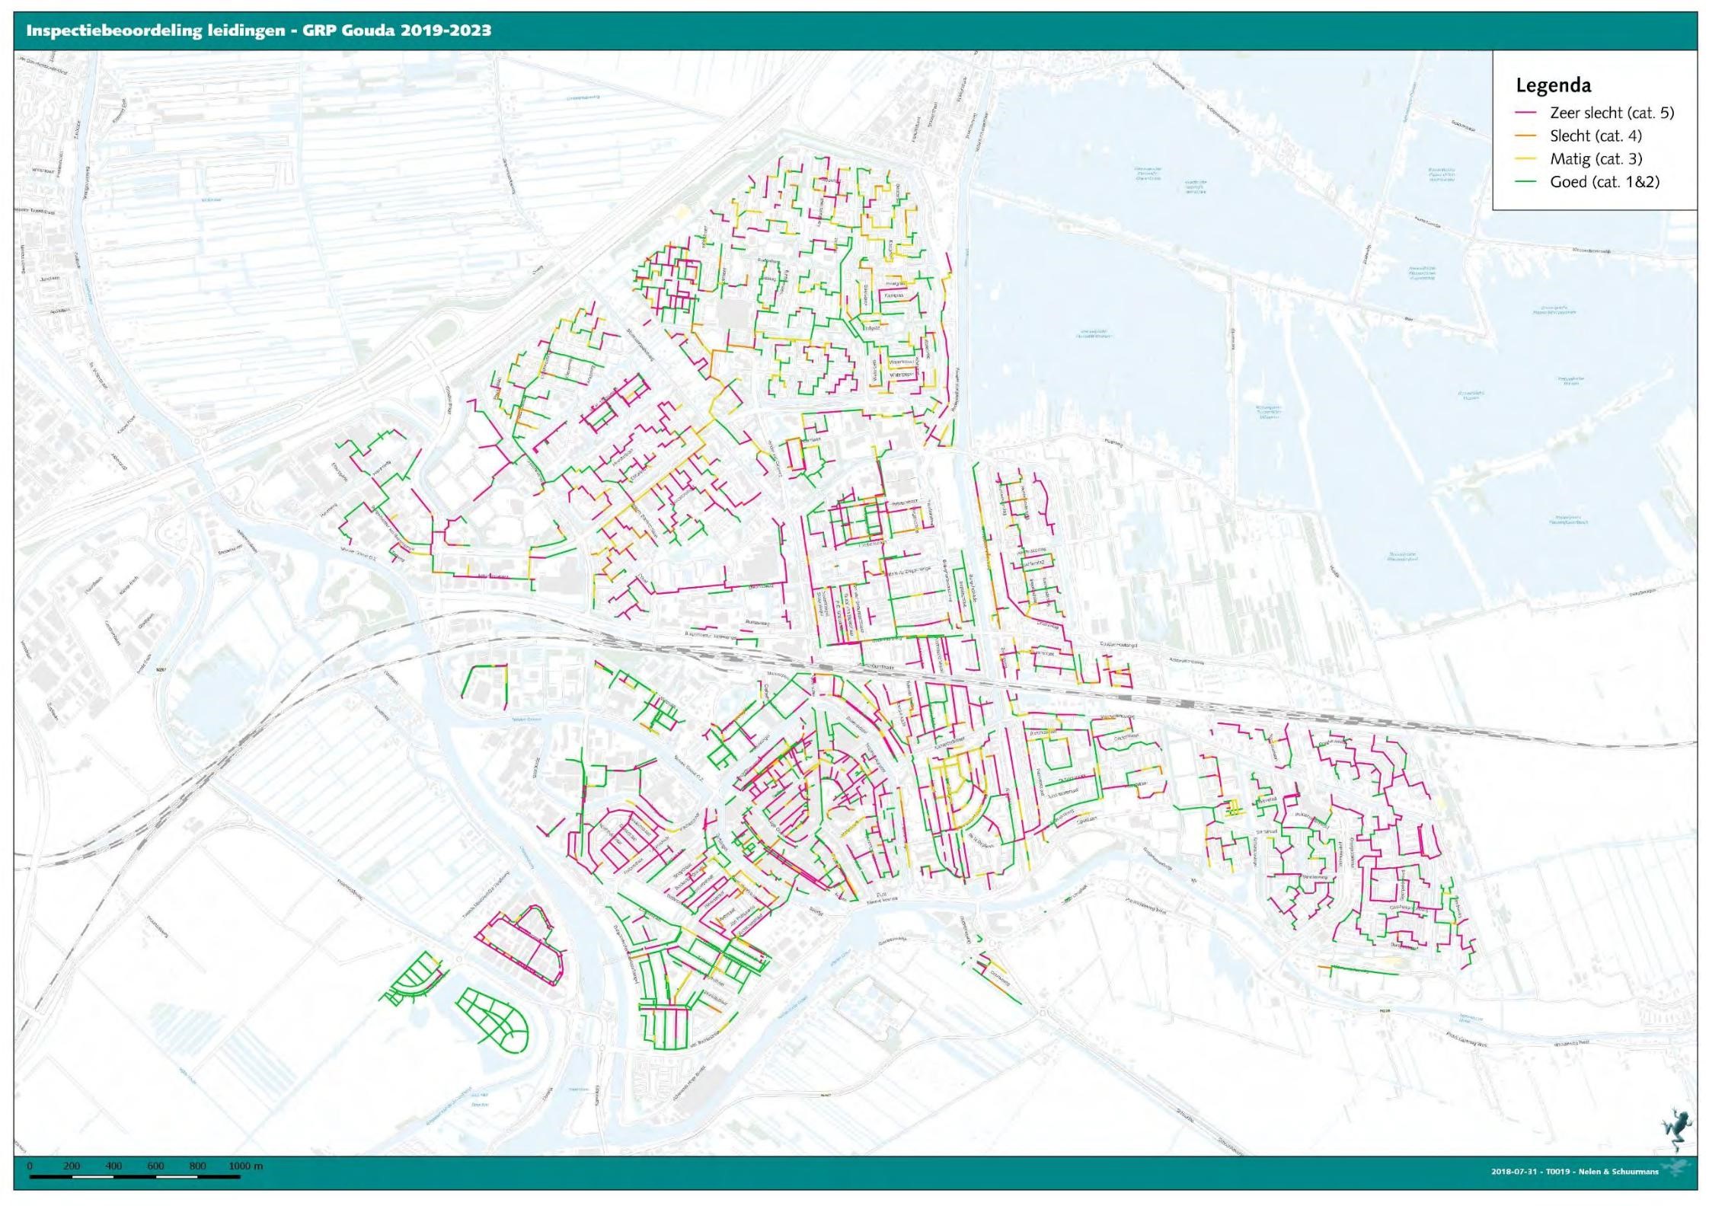The image size is (1709, 1206).
Task: Select 'Zeer slecht (cat. 5)' legend label
Action: click(1612, 113)
